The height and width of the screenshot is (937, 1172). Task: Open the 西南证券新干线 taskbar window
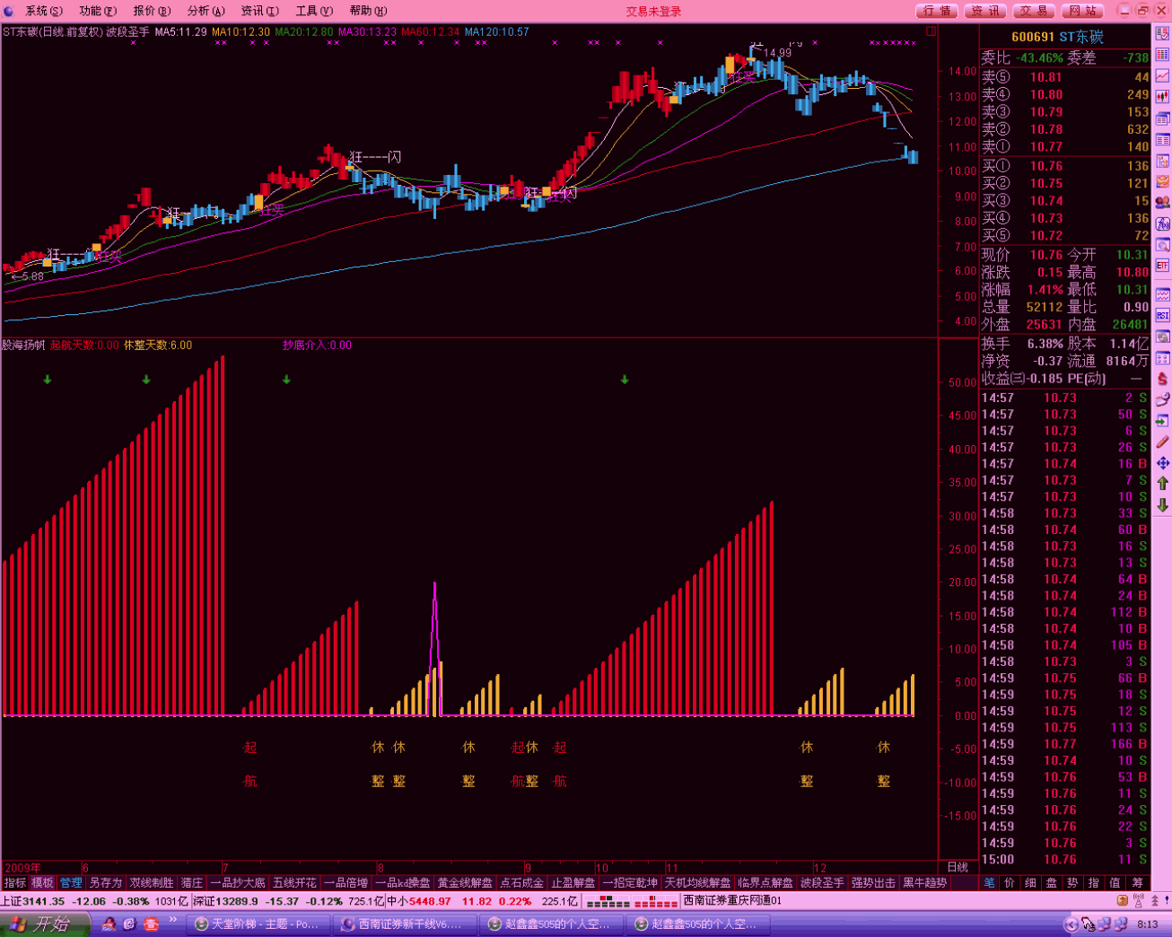405,924
